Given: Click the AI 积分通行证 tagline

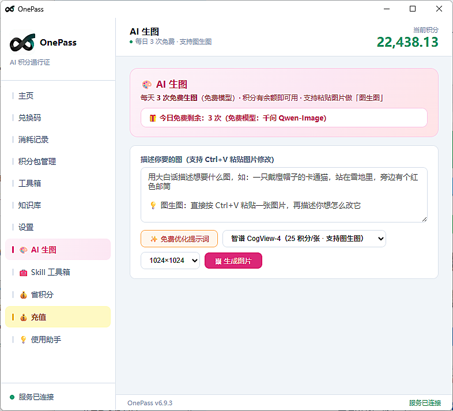Looking at the screenshot, I should tap(30, 62).
